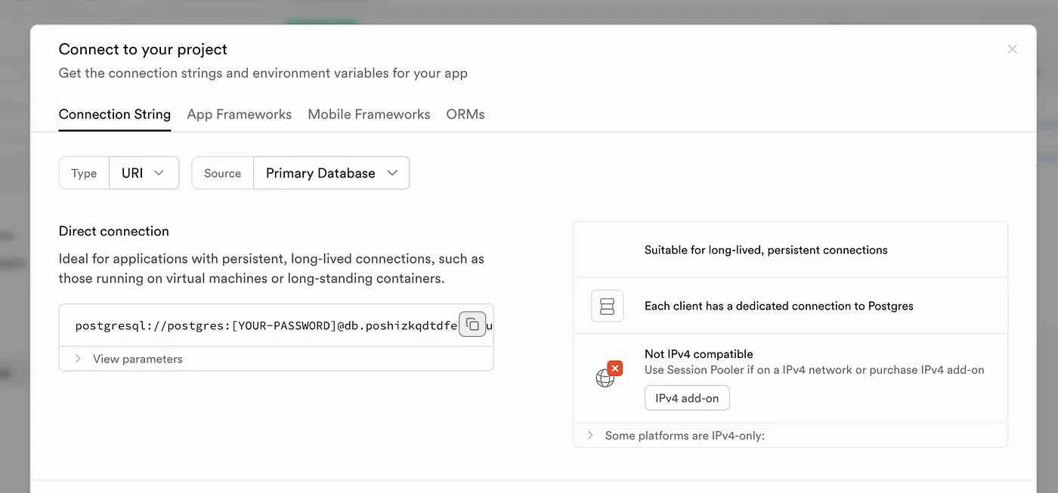Screen dimensions: 1058x493
Task: Copy the direct connection string
Action: point(472,325)
